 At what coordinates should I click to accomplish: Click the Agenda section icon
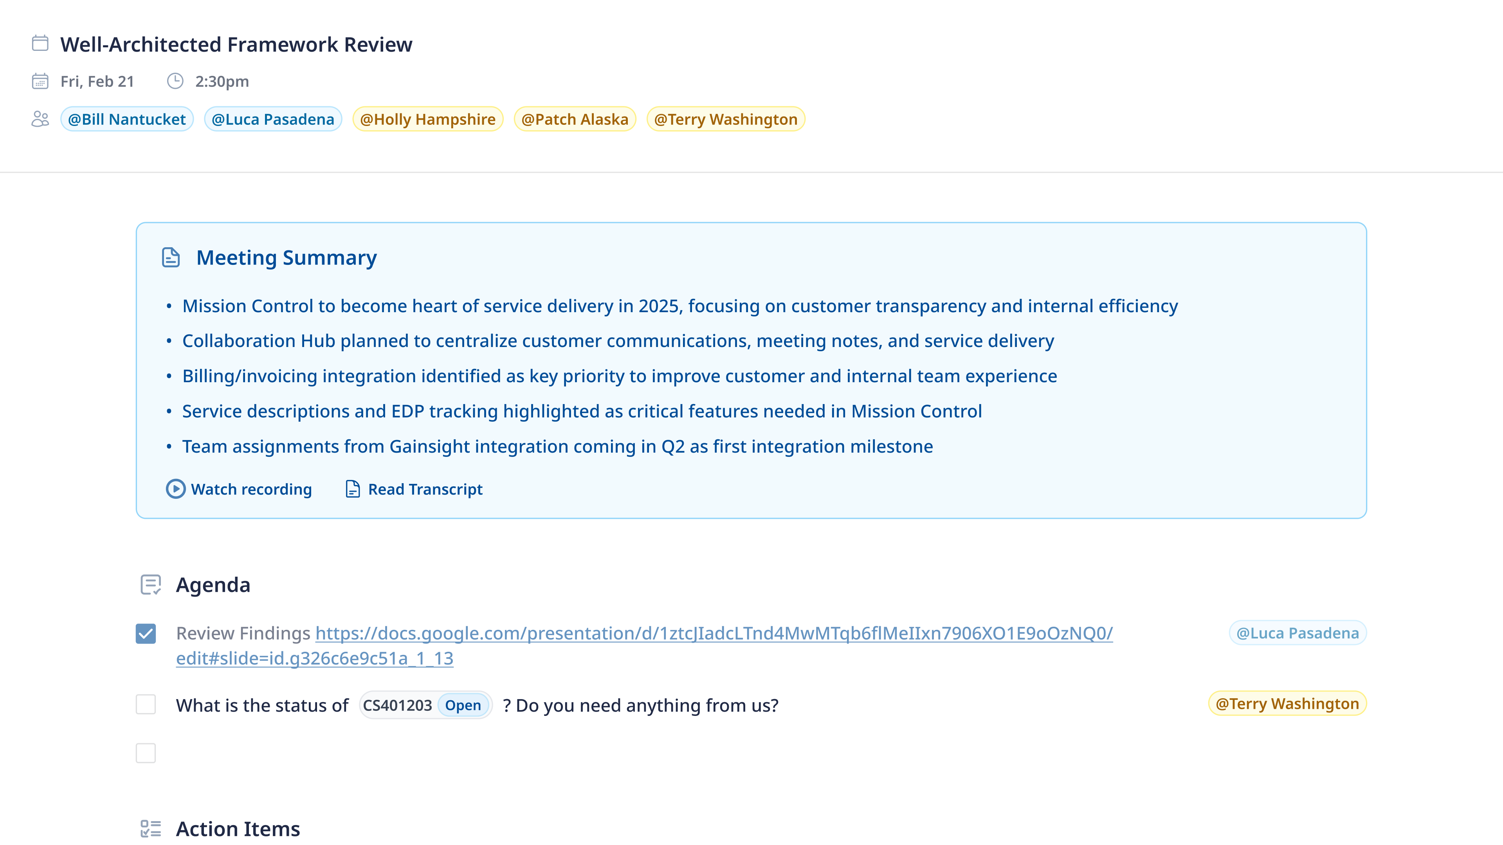151,584
